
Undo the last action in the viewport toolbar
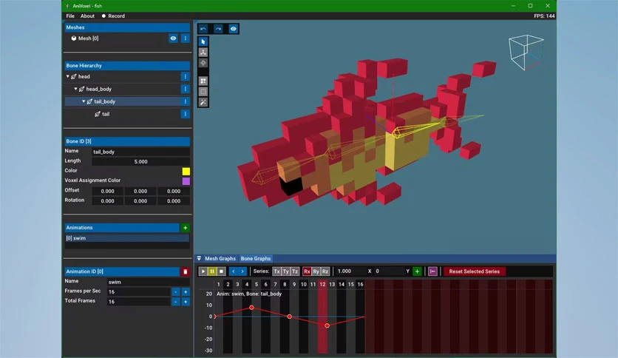203,29
